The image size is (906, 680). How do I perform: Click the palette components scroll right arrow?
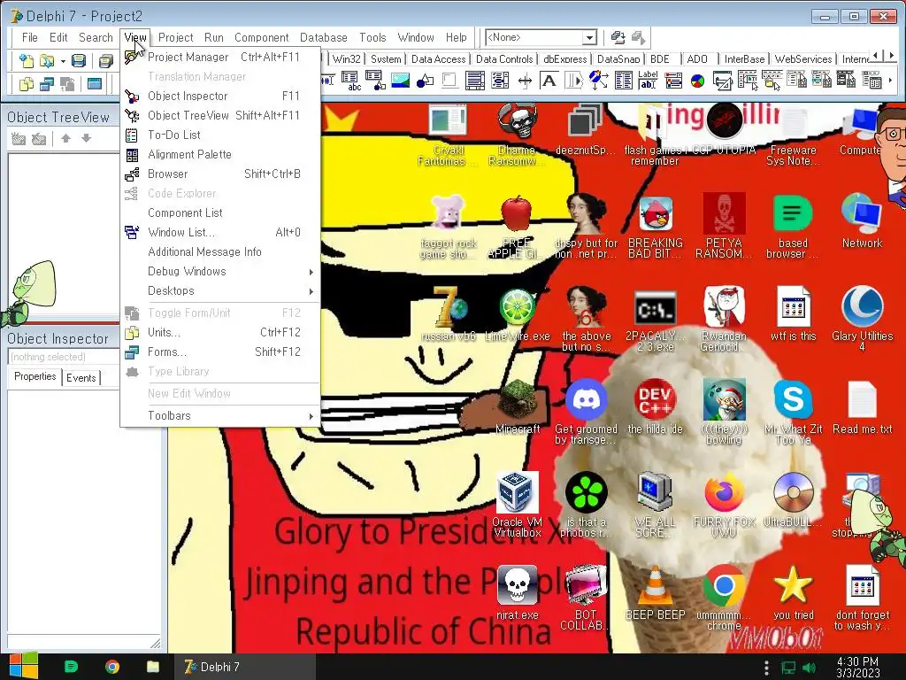tap(890, 81)
